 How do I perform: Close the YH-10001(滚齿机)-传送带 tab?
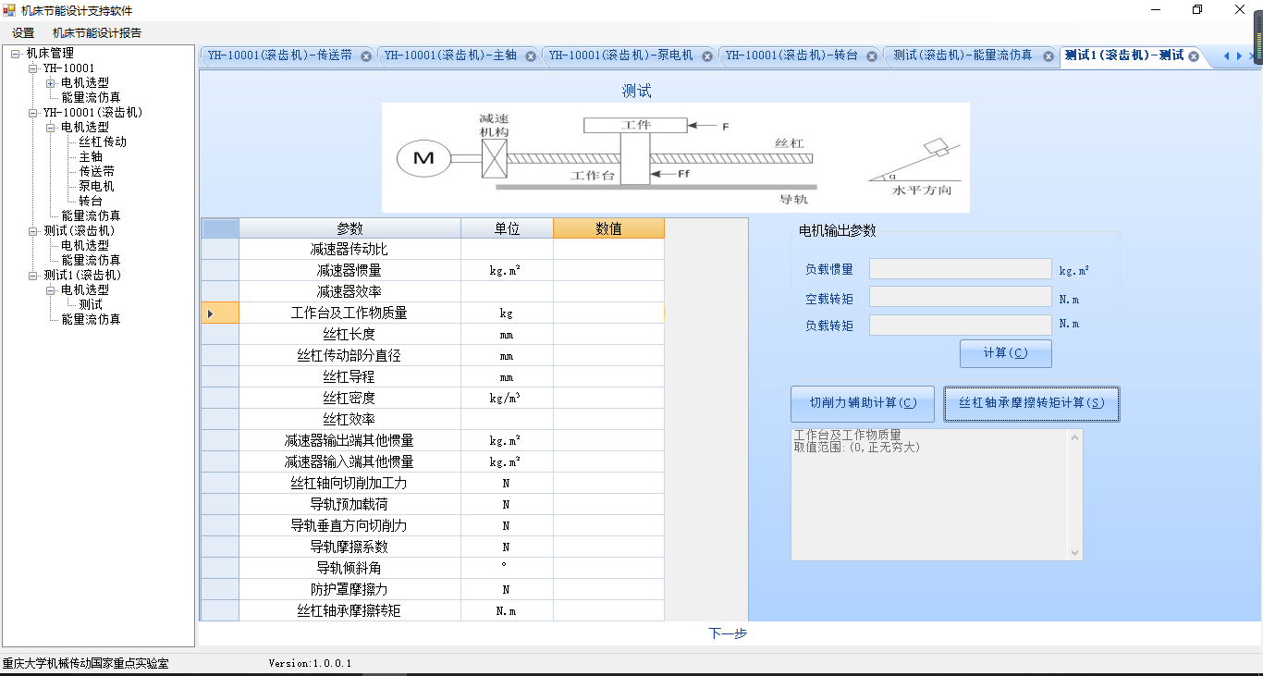click(x=366, y=56)
